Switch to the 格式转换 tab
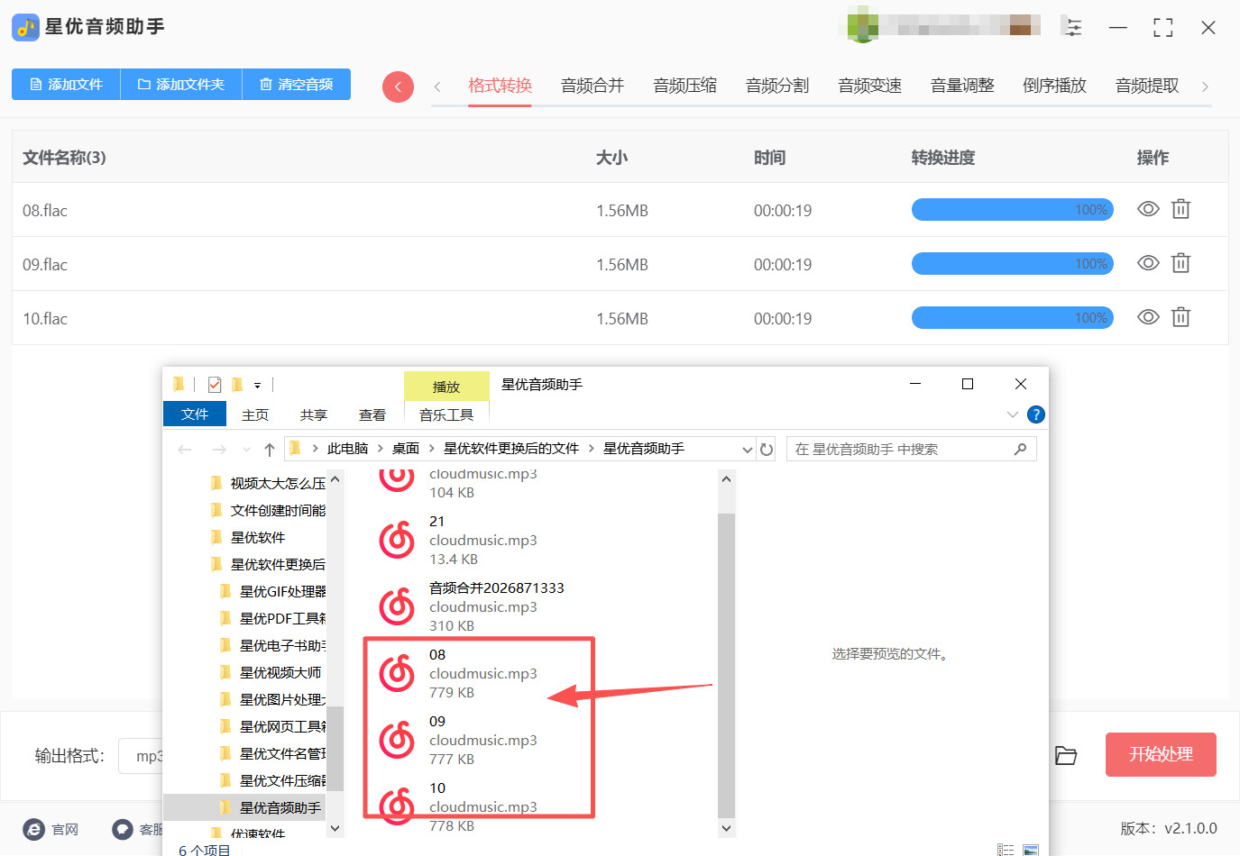This screenshot has height=856, width=1240. click(500, 86)
